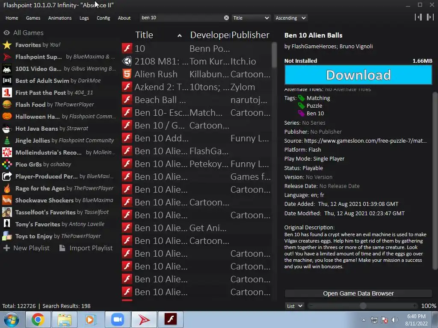Click the Unity icon for 2108 M81 row
This screenshot has height=328, width=438.
pos(127,61)
